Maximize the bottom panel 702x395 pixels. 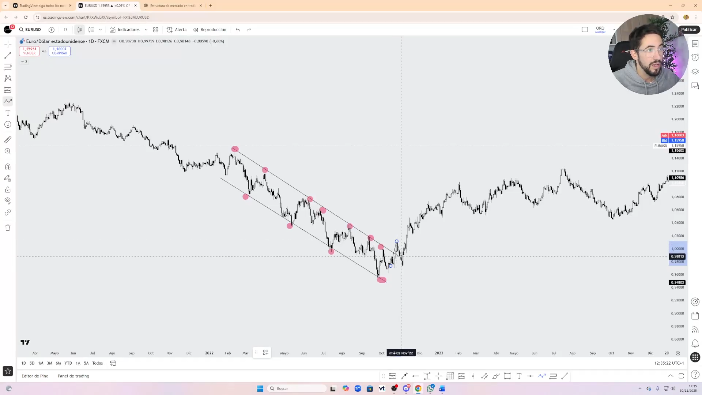click(681, 376)
